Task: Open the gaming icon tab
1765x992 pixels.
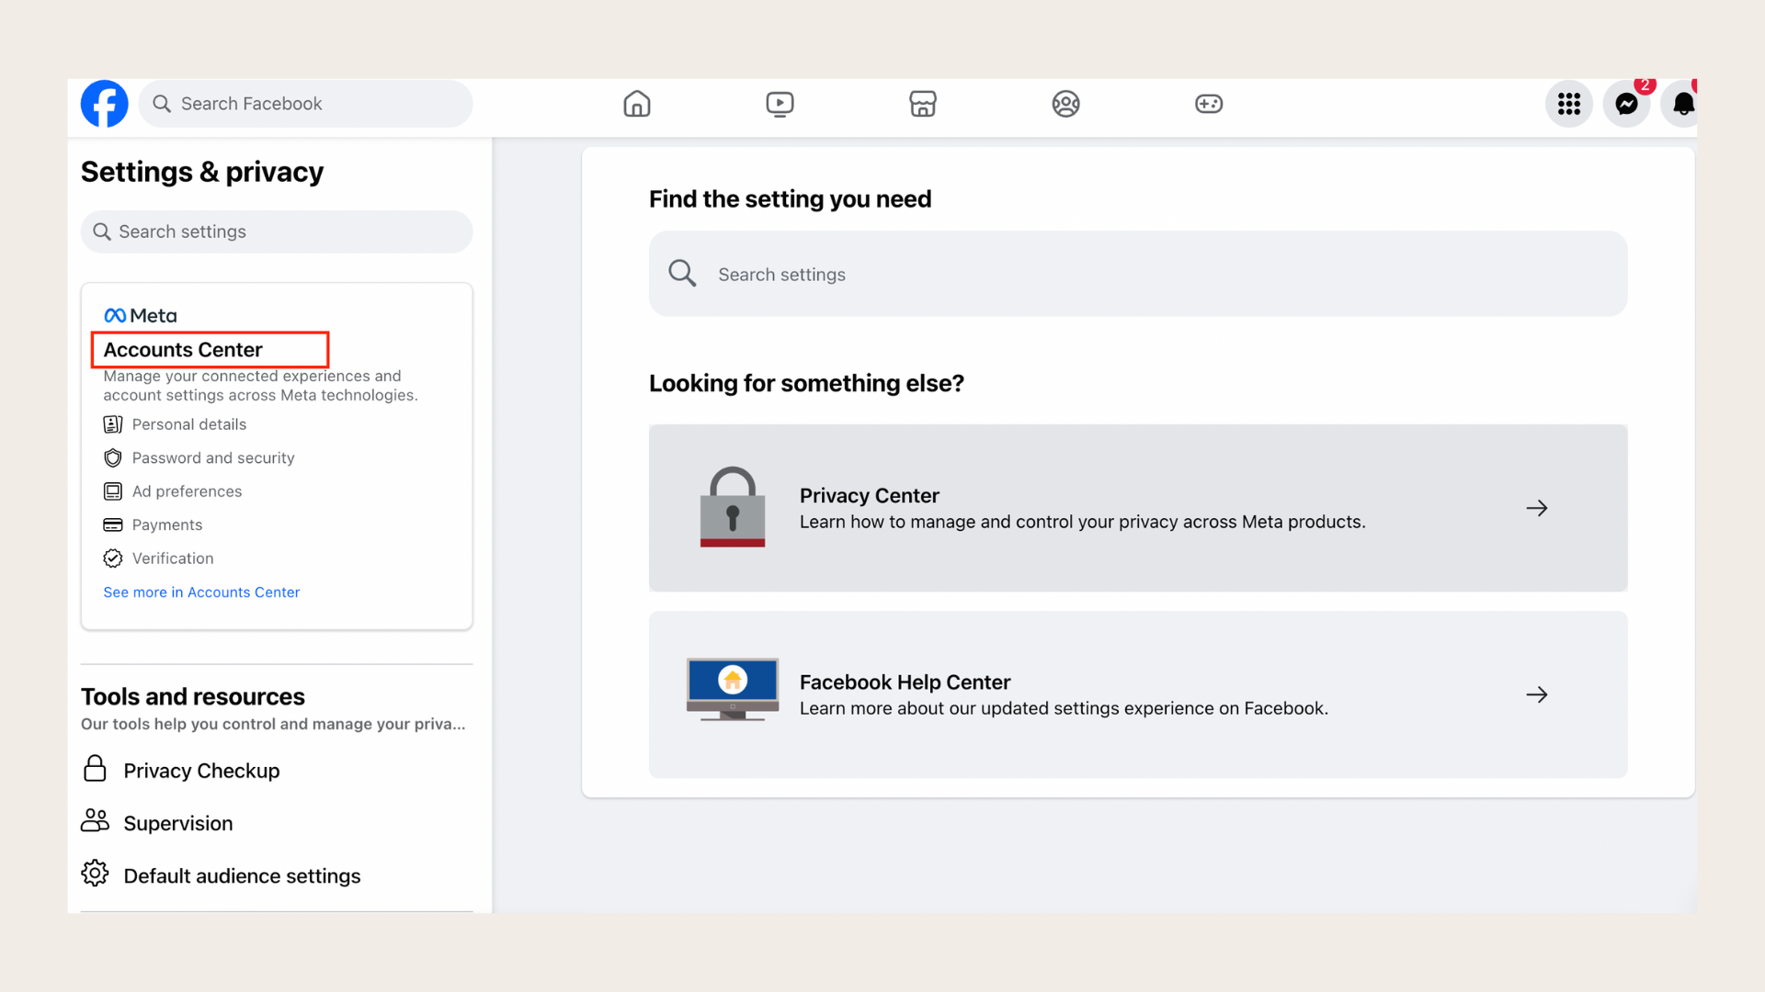Action: coord(1209,103)
